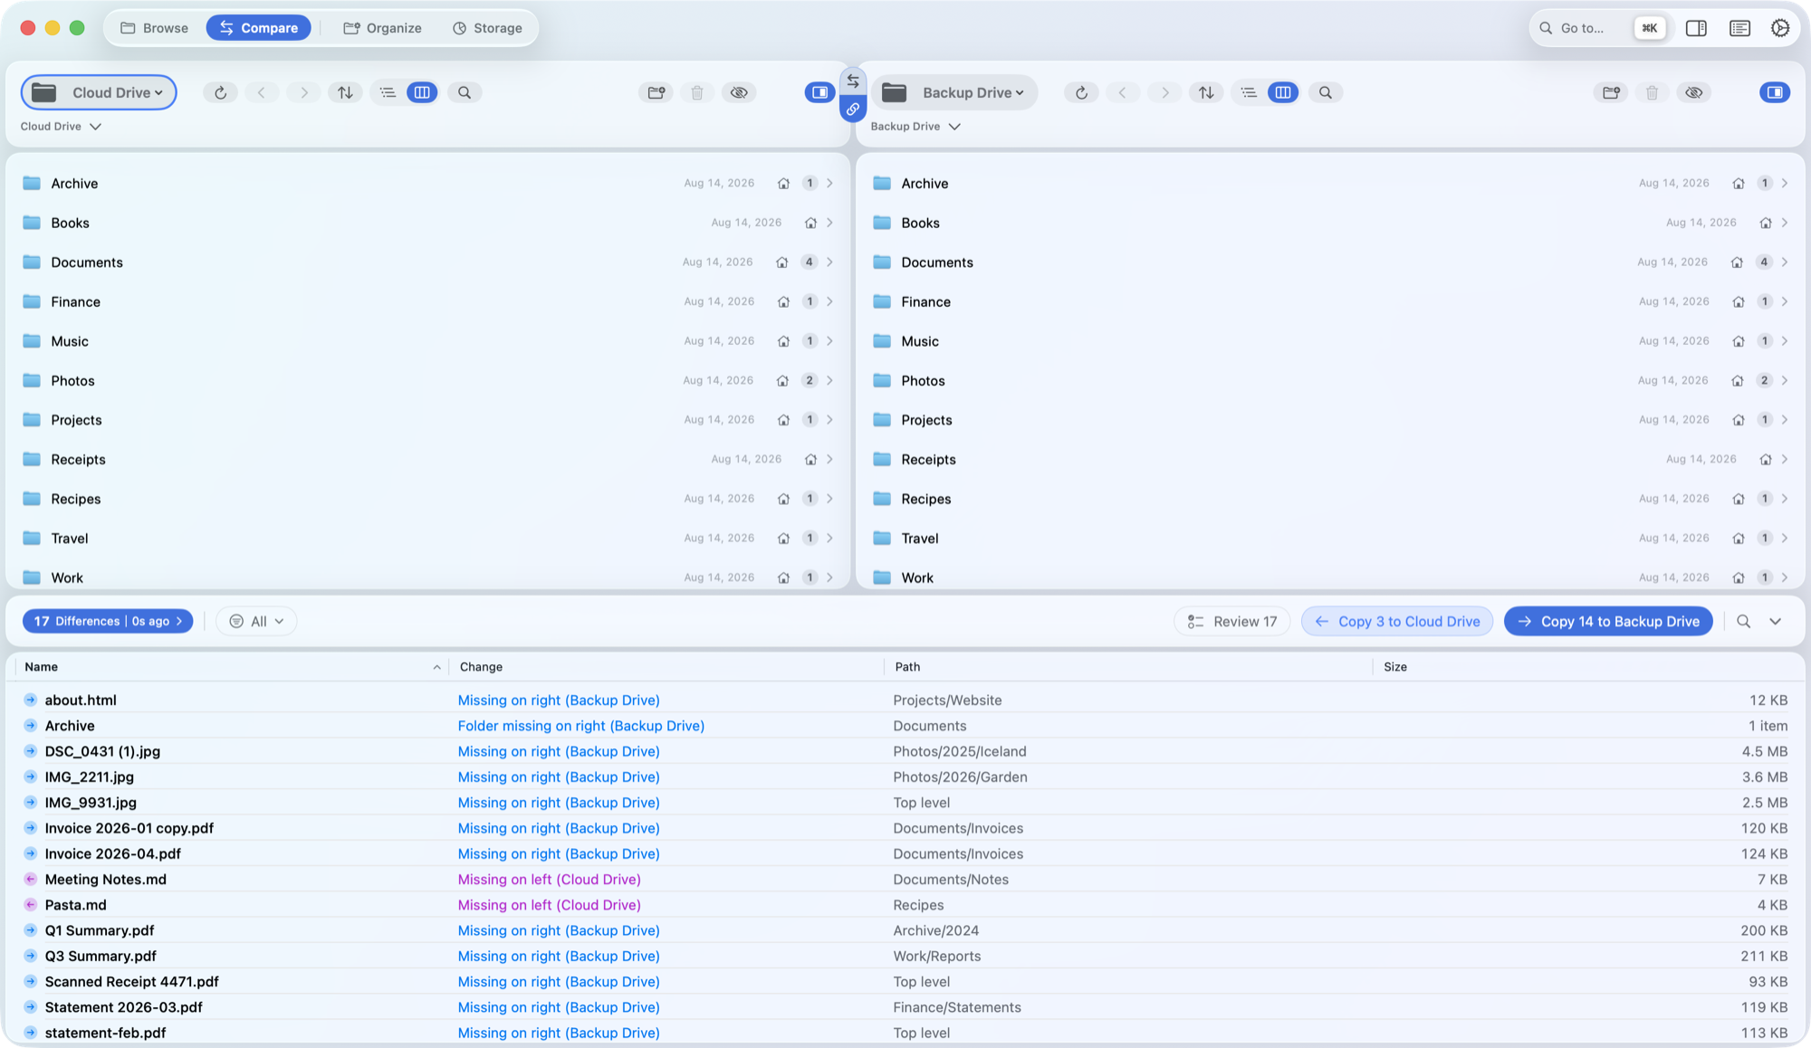Go back in Backup Drive pane
This screenshot has height=1048, width=1811.
[x=1123, y=92]
